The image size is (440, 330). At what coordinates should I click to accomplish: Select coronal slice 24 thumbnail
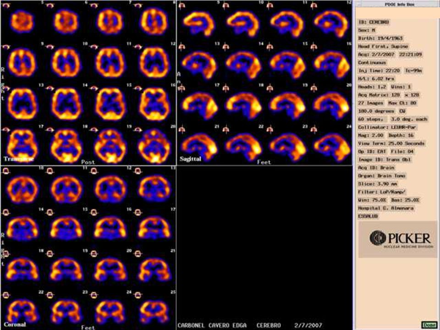pos(110,311)
